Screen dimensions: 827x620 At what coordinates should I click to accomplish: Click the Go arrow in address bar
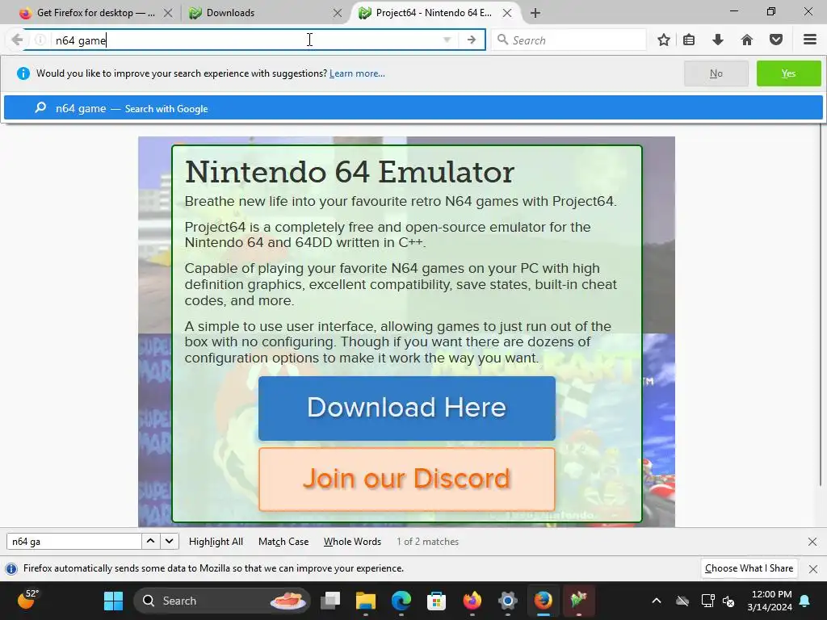click(472, 40)
